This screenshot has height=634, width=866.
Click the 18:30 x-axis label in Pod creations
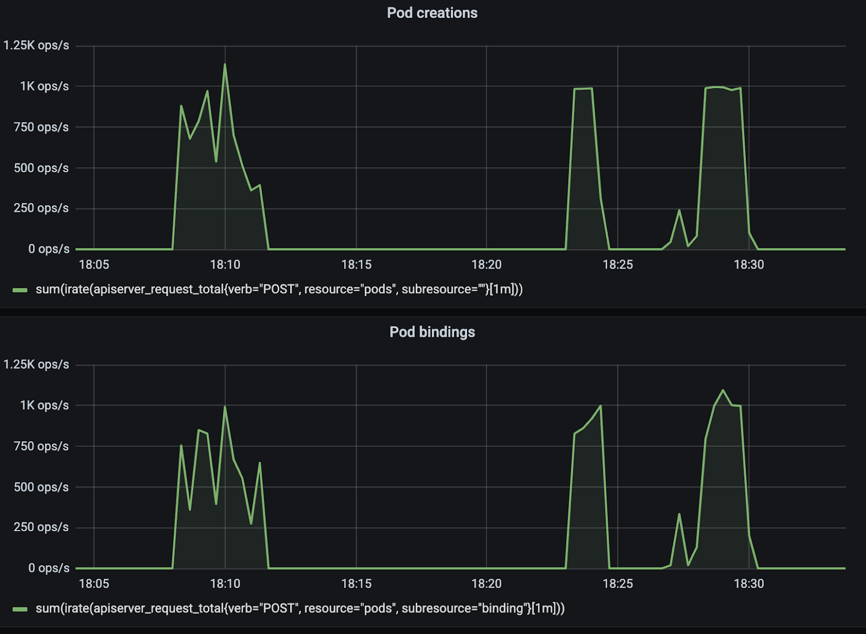pos(749,265)
